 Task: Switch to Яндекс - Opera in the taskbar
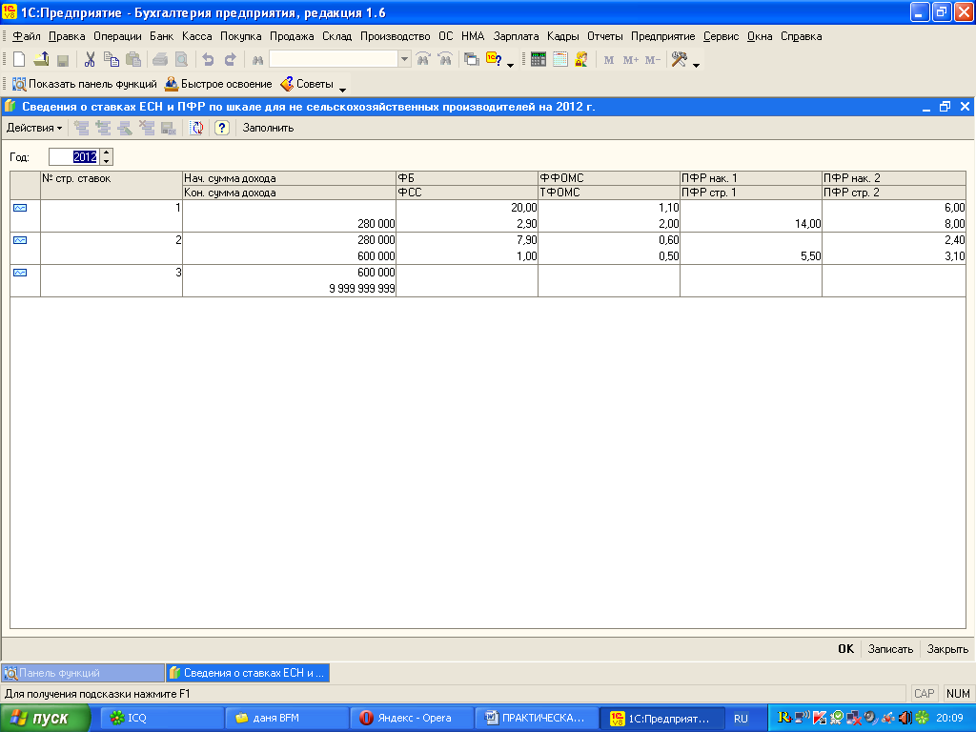[x=412, y=719]
